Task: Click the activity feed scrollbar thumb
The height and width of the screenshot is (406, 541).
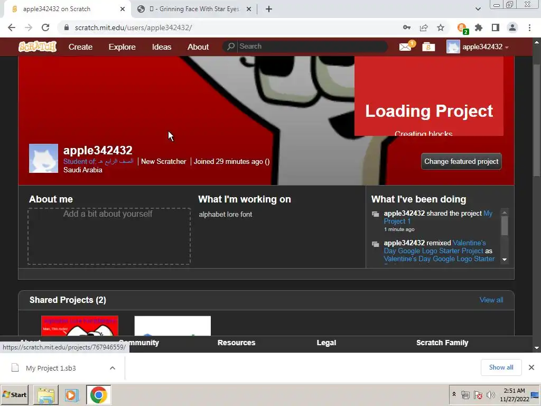Action: (x=505, y=226)
